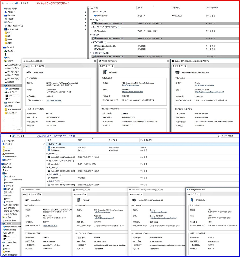This screenshot has width=240, height=257.
Task: Go up one level in the I5PC Explorer
Action: point(13,3)
